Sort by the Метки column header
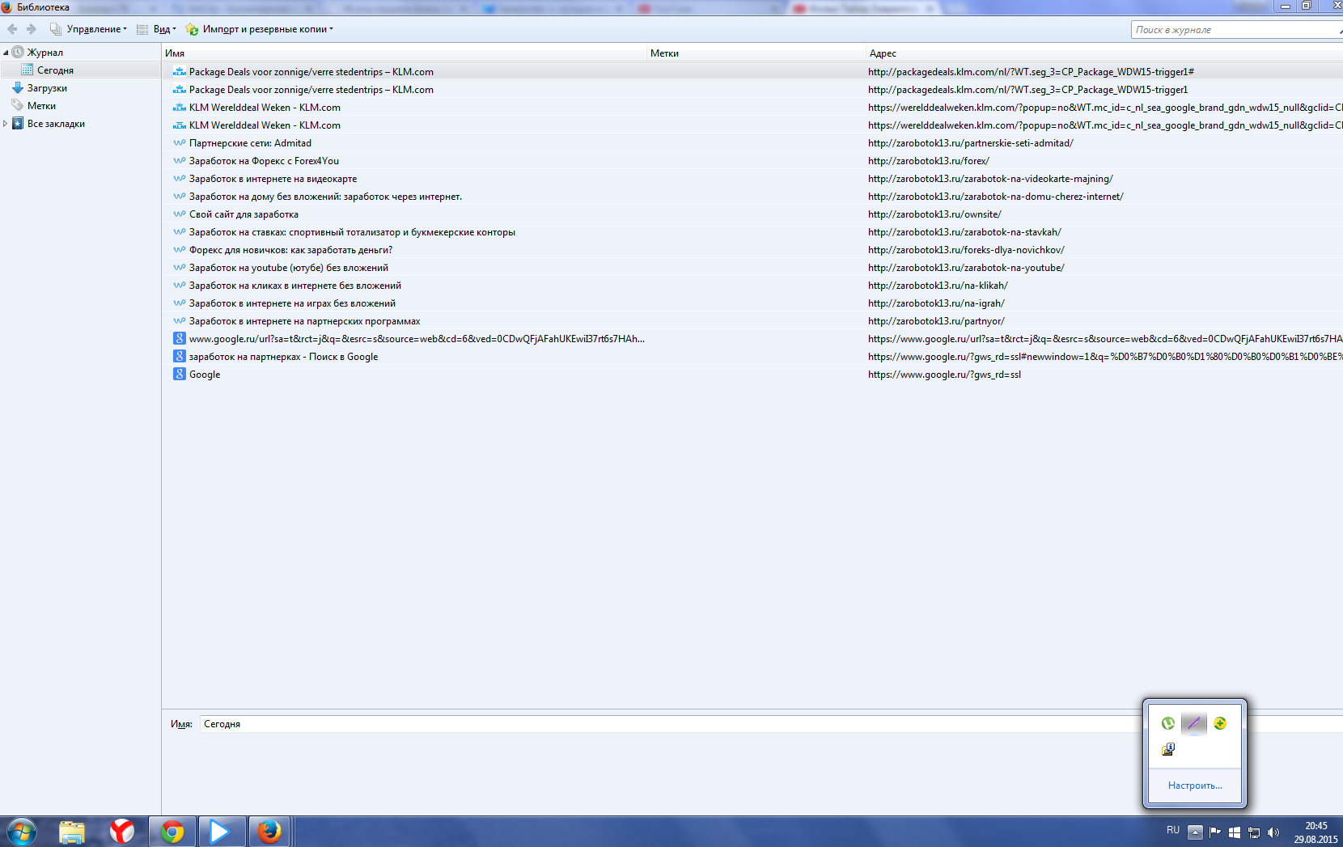1343x847 pixels. 756,53
